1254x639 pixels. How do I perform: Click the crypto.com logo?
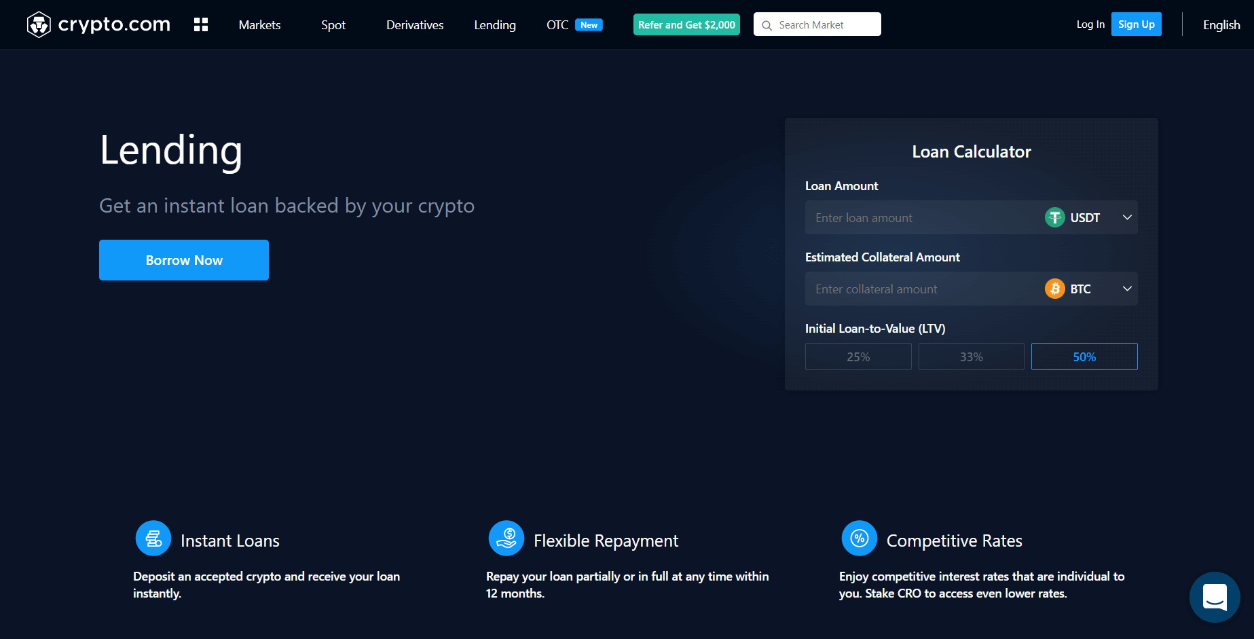click(x=98, y=24)
